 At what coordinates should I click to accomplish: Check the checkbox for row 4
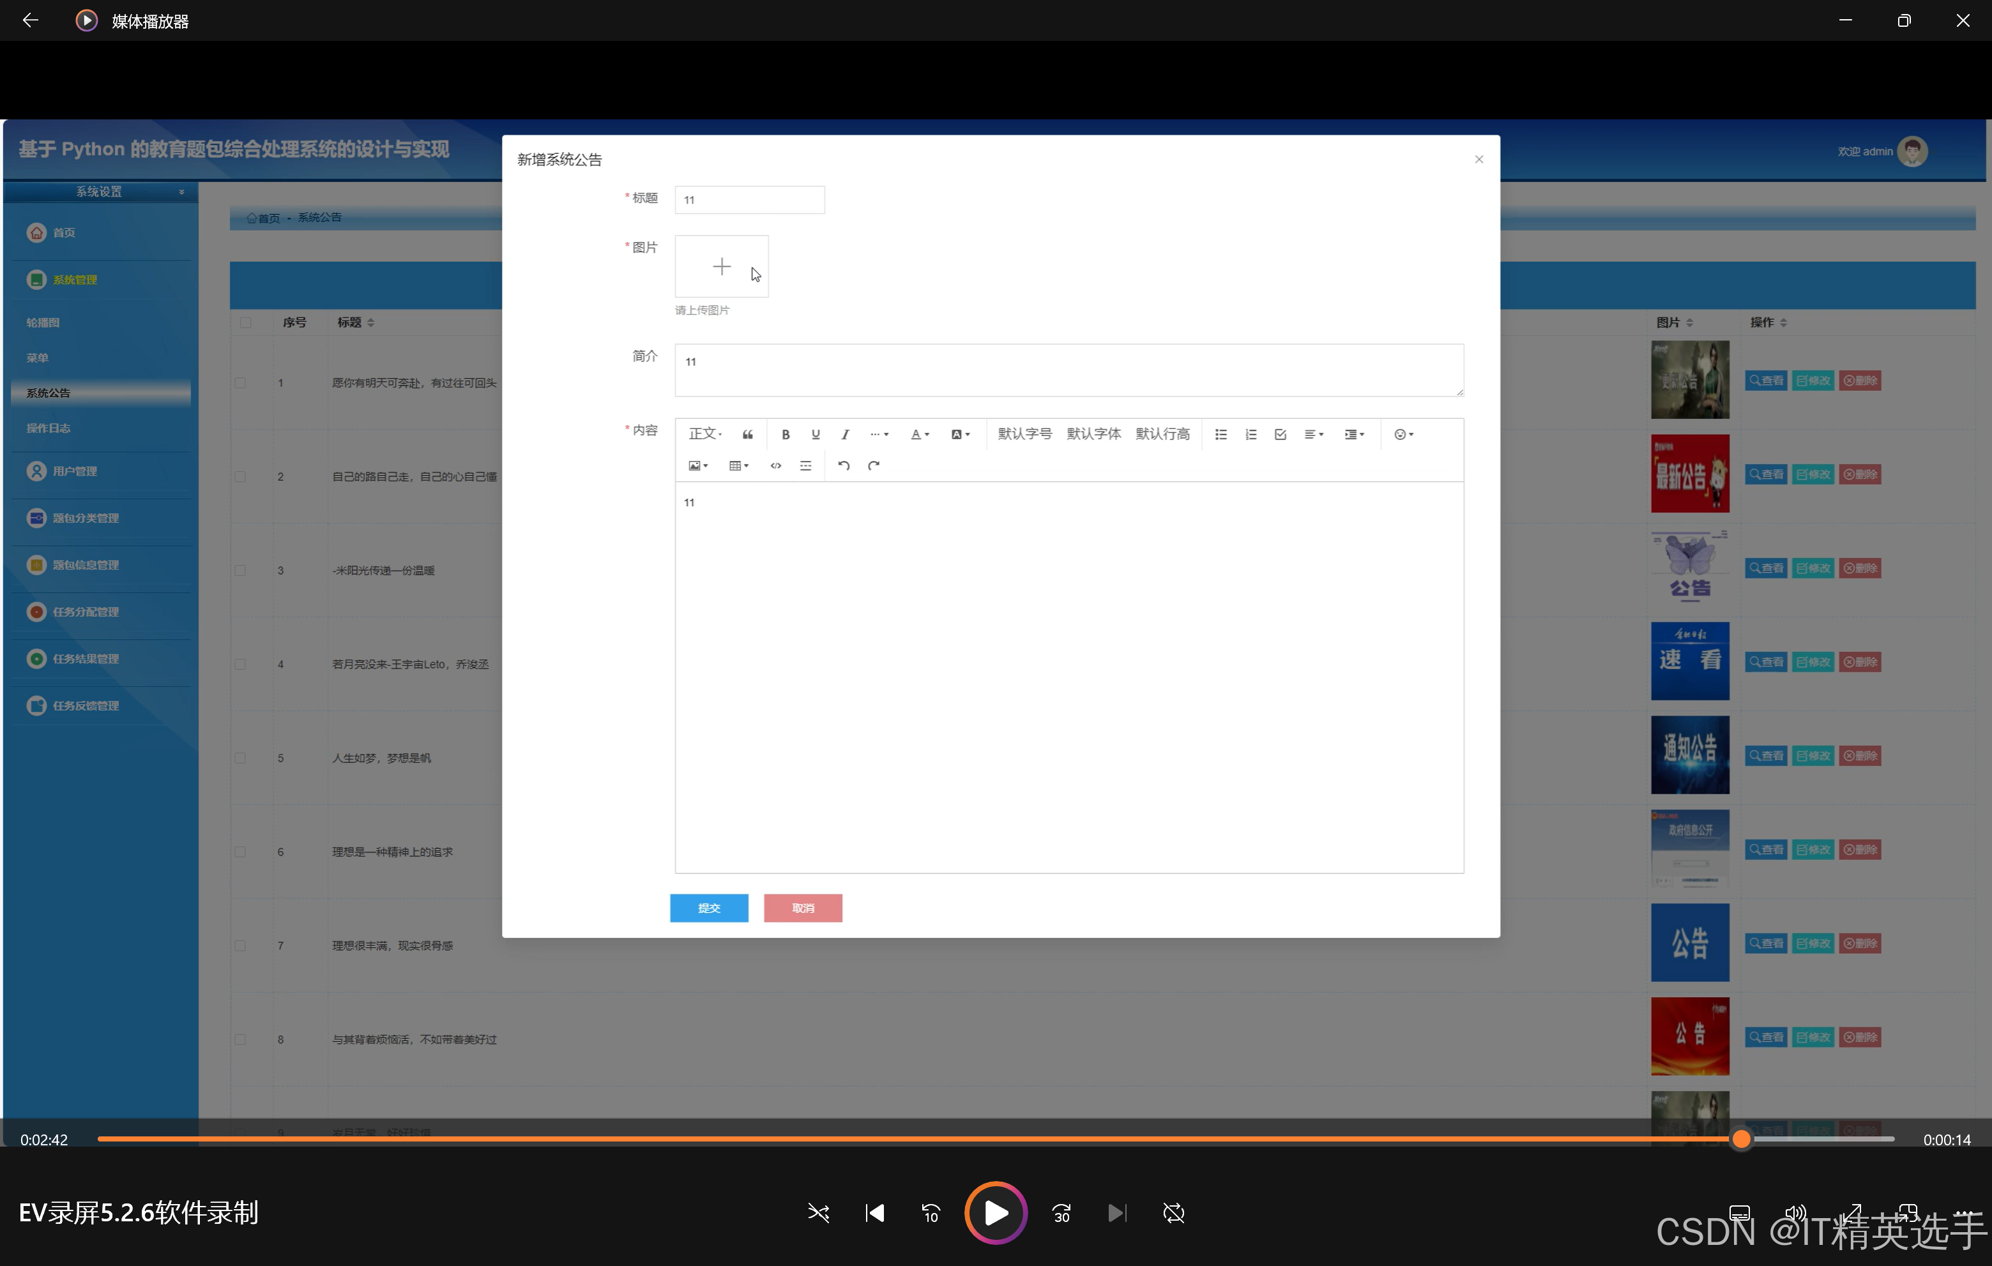point(240,664)
